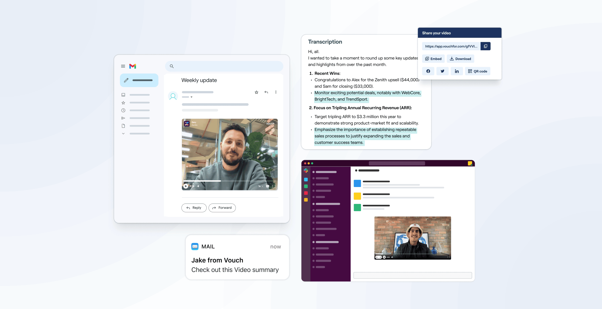Click the Slack logo in the sidebar
Screen dimensions: 602x309
[x=306, y=170]
